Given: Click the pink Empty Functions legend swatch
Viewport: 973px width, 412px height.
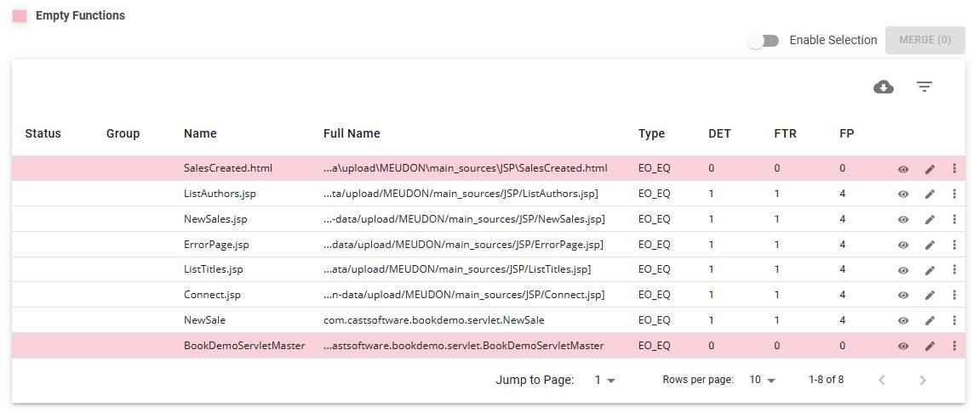Looking at the screenshot, I should pyautogui.click(x=20, y=16).
